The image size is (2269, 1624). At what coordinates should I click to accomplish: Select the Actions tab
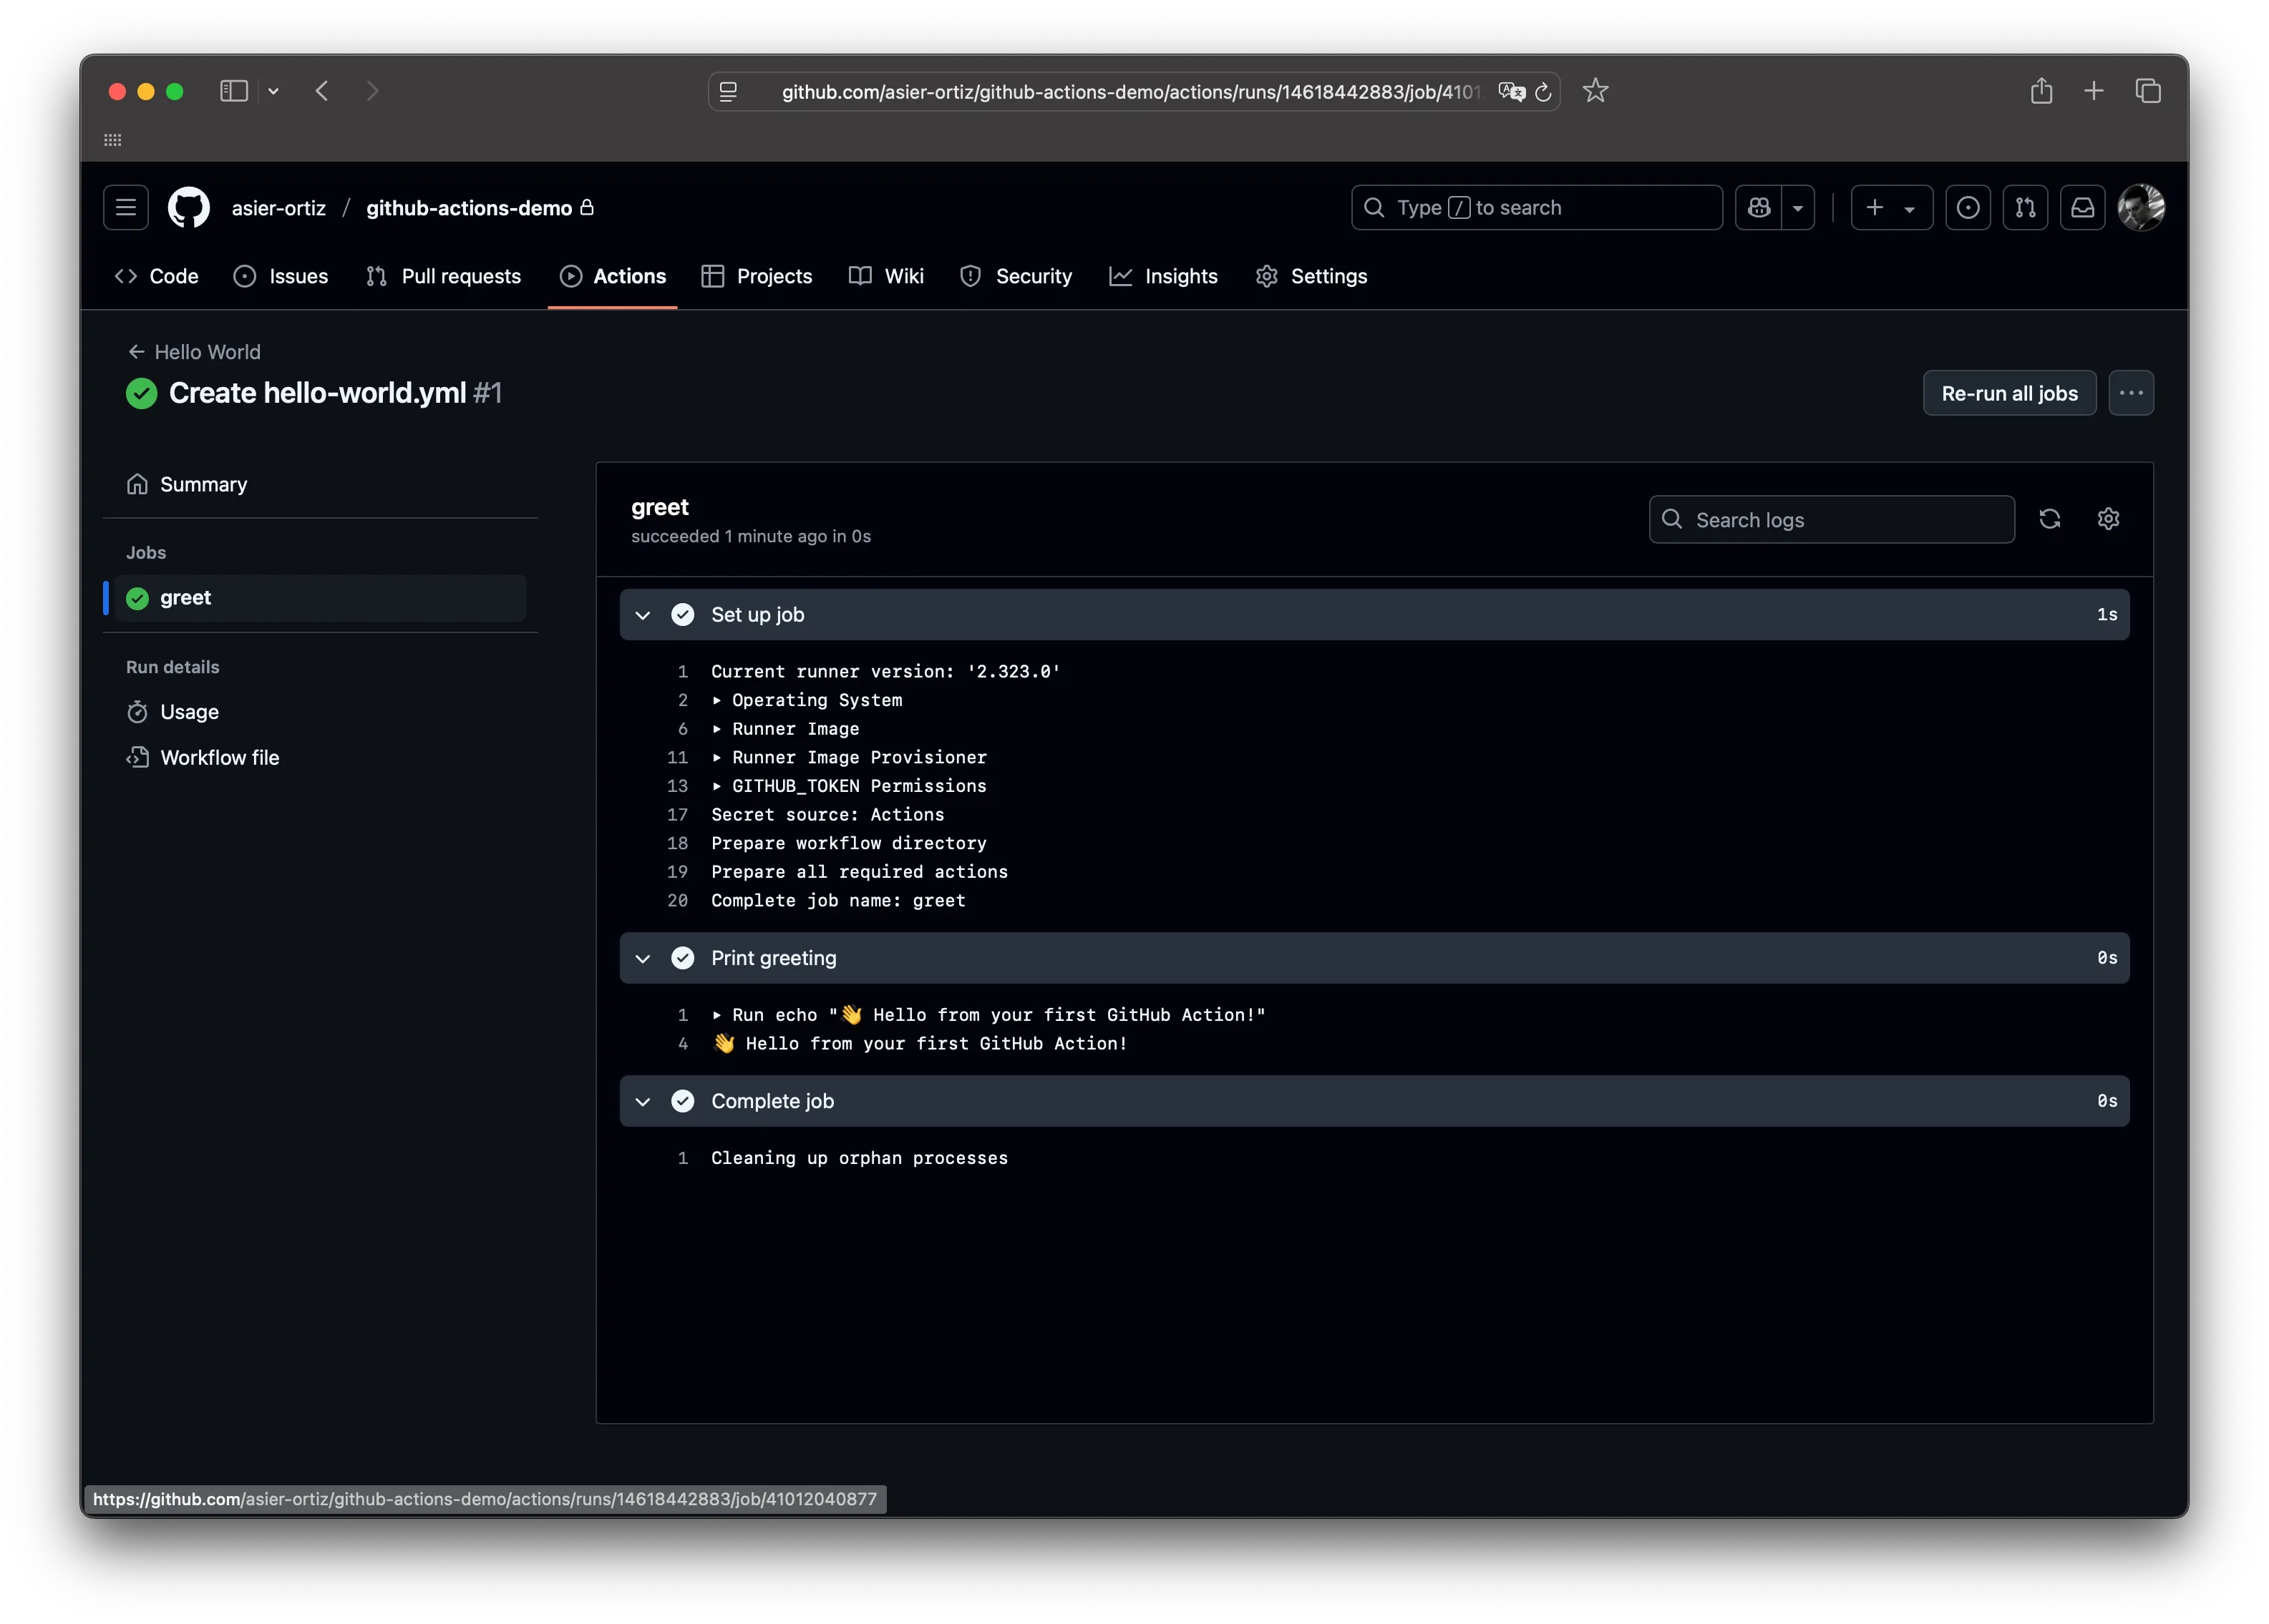pyautogui.click(x=612, y=276)
